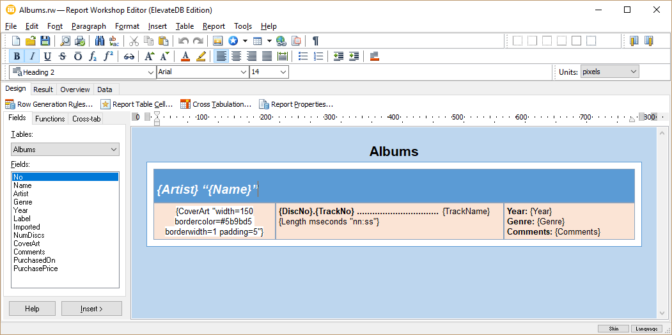
Task: Apply superscript formatting f² icon
Action: pos(109,56)
